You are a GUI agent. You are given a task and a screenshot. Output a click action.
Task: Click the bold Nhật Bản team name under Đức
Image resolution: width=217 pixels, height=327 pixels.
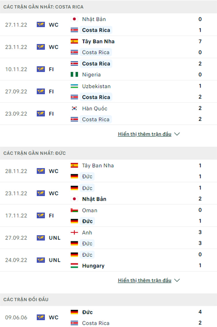pos(94,199)
